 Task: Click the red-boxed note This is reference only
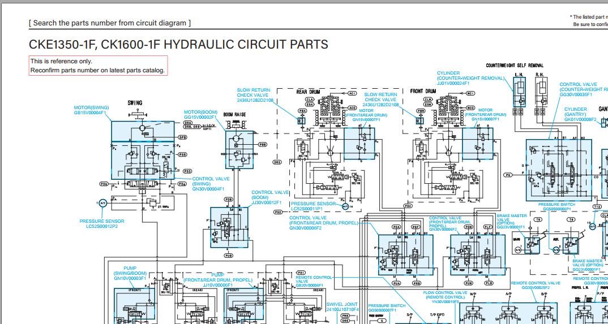click(x=98, y=66)
